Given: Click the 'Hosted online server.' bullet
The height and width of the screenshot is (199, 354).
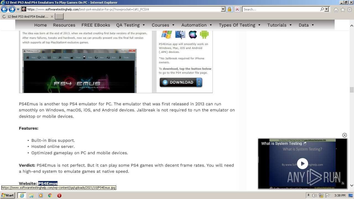Looking at the screenshot, I should 53,146.
